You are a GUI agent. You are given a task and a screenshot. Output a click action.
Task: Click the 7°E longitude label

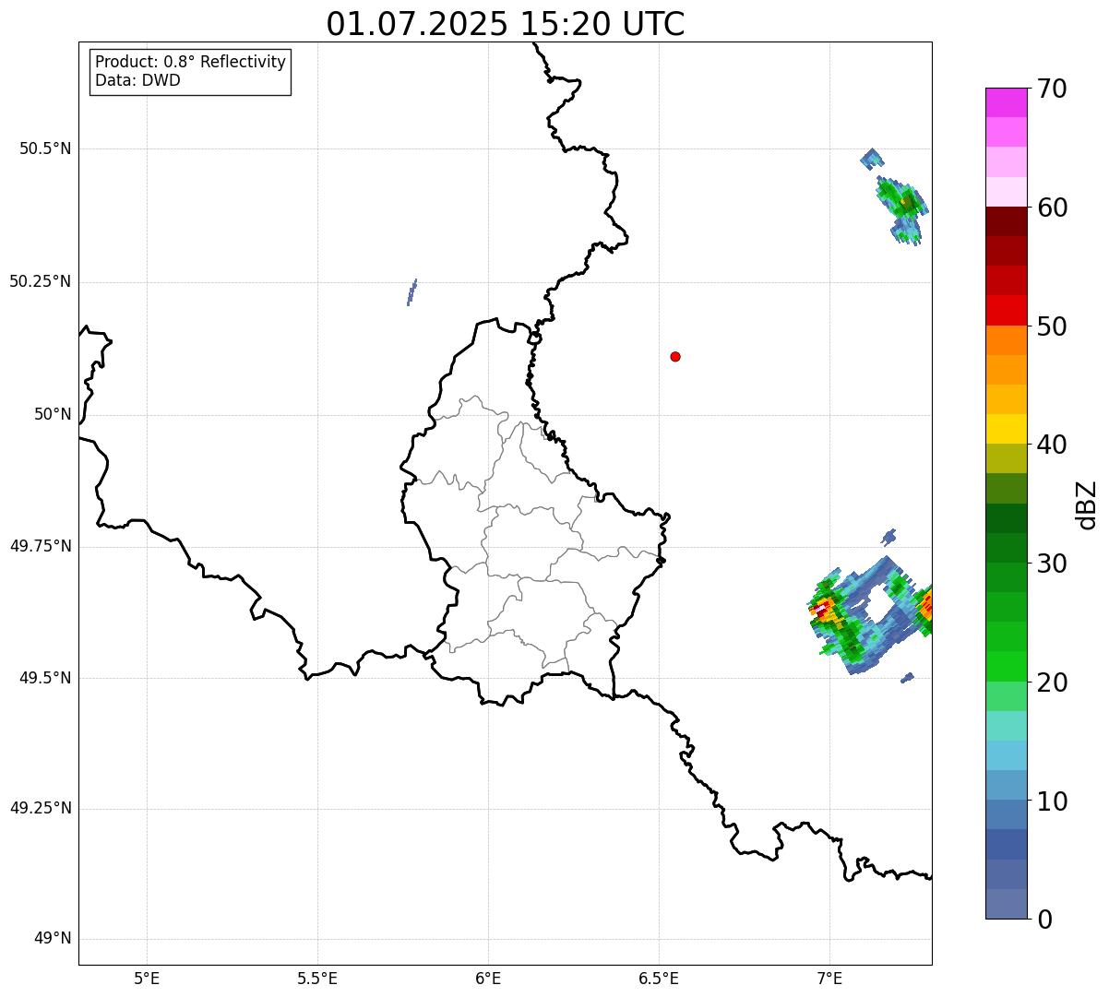pyautogui.click(x=829, y=978)
